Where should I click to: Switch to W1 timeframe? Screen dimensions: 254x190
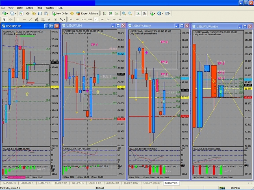click(115, 19)
